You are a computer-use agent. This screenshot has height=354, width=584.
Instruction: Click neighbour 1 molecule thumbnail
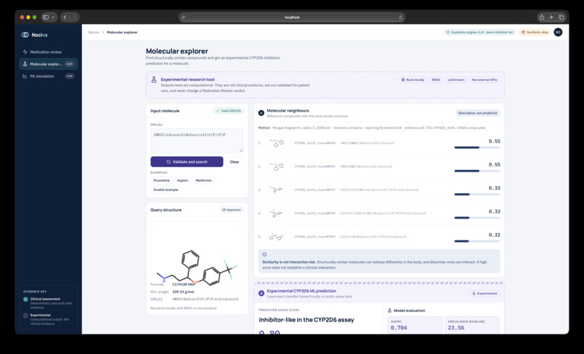[276, 143]
